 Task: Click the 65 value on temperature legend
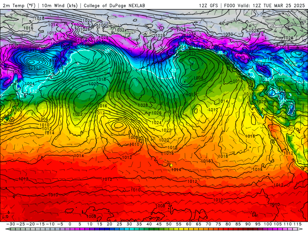click(198, 224)
